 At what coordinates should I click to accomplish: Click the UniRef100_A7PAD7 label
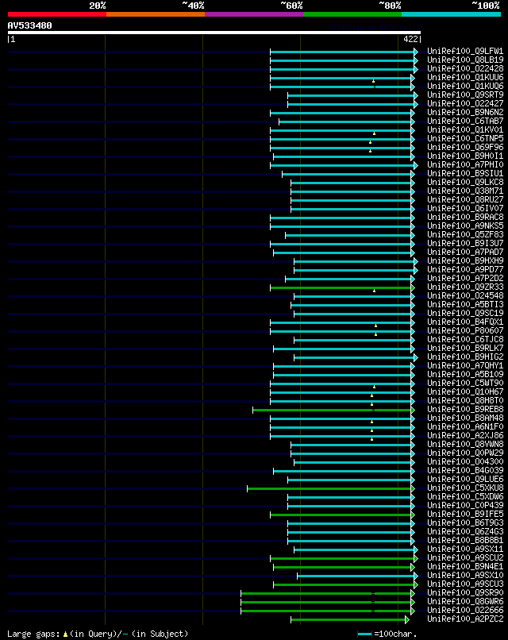(465, 253)
